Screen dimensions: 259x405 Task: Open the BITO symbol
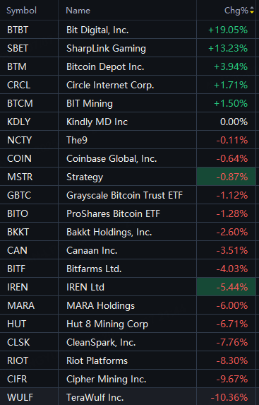[18, 213]
